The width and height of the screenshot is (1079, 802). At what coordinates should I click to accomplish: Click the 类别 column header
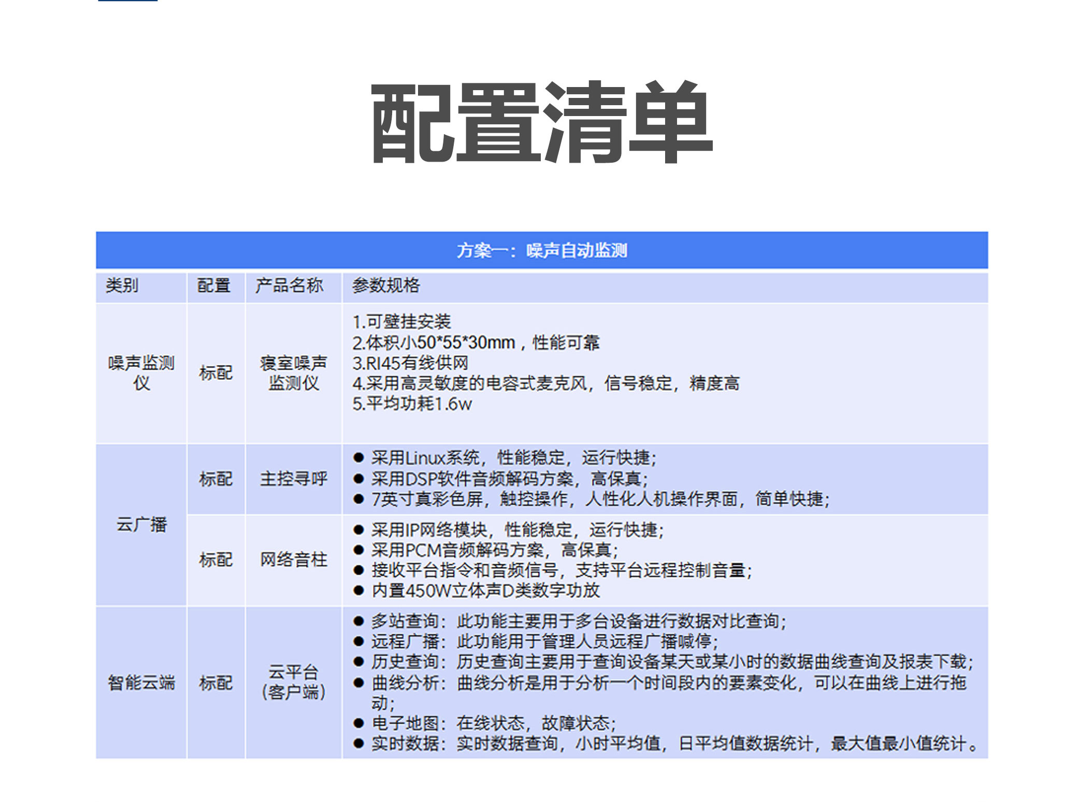(122, 285)
